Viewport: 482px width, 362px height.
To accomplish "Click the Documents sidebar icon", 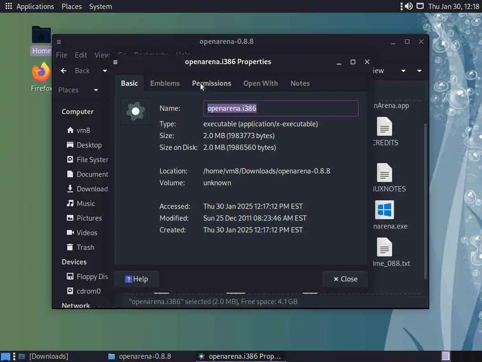I will click(x=70, y=174).
